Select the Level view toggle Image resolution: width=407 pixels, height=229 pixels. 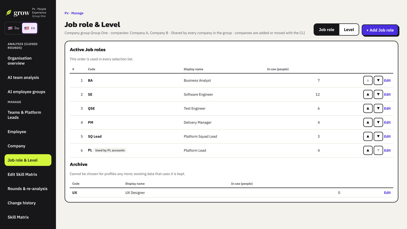(x=349, y=30)
